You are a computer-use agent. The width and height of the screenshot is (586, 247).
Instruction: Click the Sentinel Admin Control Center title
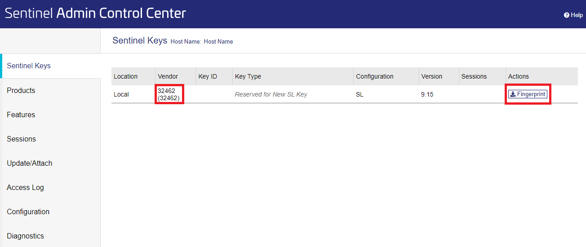(x=95, y=13)
